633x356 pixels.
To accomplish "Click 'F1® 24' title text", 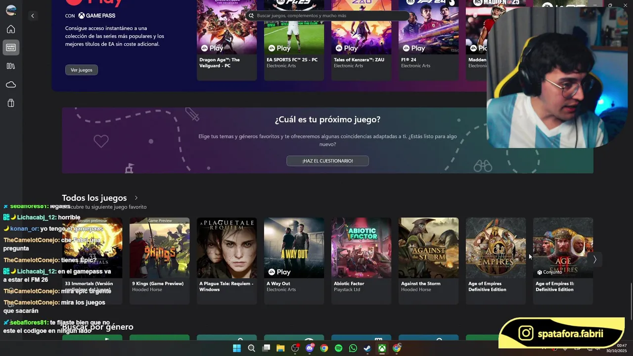I will click(x=408, y=60).
